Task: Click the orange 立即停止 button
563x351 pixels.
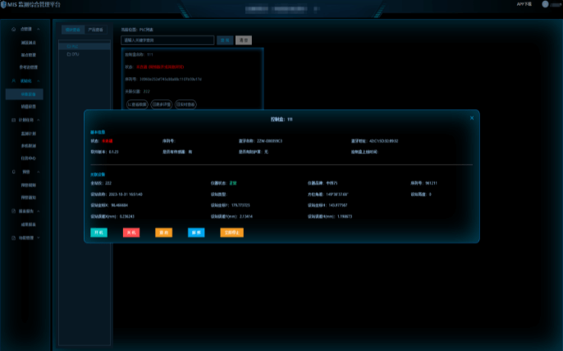Action: point(232,232)
